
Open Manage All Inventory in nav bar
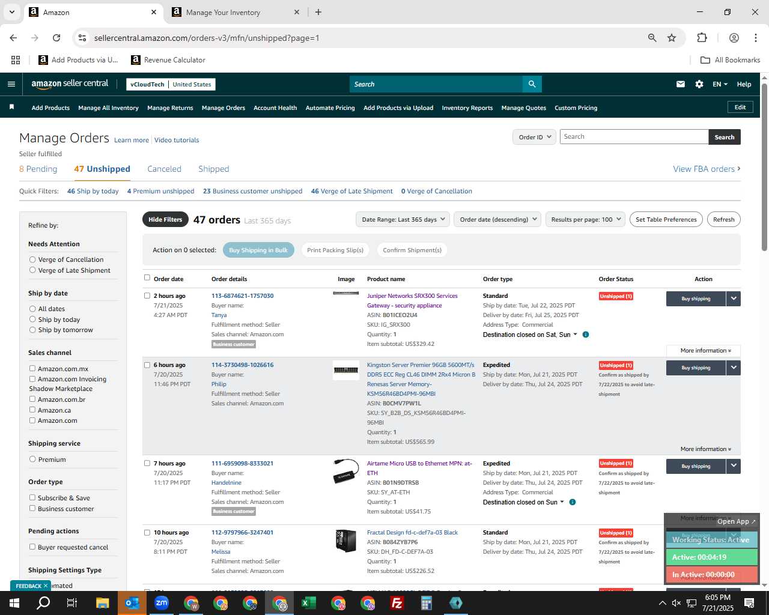[108, 108]
